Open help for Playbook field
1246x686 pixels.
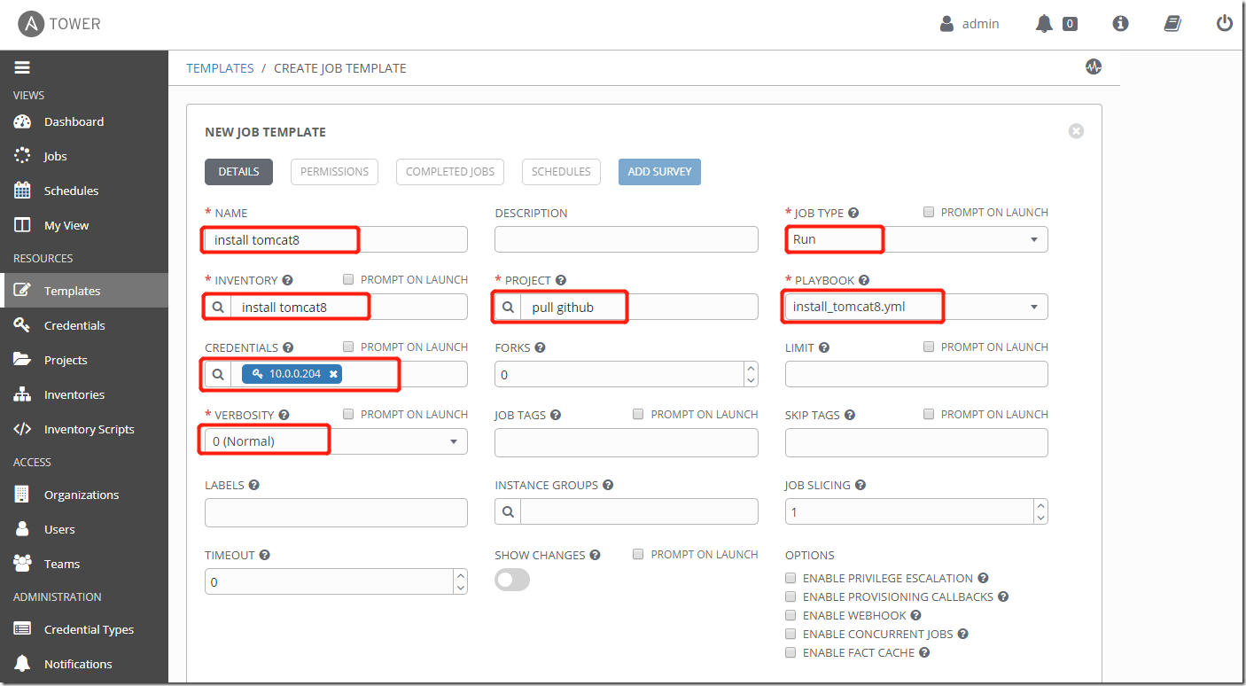[864, 280]
